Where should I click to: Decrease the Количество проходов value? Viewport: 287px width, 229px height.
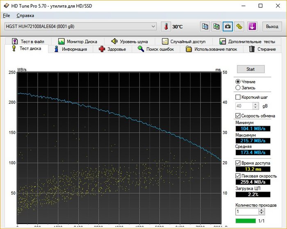[x=262, y=213]
